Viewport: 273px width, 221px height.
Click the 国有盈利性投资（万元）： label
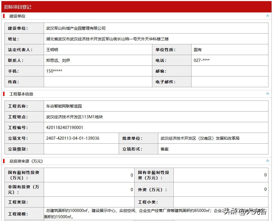23,175
